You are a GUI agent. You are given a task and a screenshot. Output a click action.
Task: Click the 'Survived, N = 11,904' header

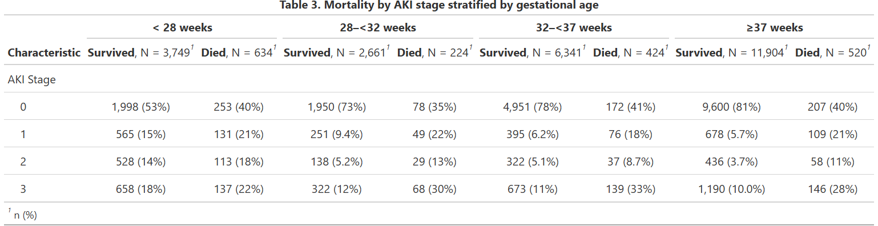(x=732, y=53)
